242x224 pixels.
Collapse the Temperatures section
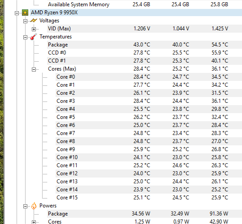(25, 37)
